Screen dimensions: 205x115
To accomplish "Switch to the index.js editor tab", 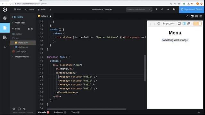I will point(45,16).
